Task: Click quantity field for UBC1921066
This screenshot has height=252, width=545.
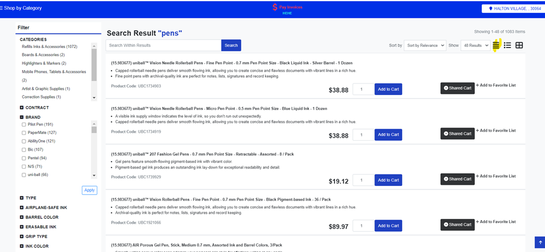Action: tap(364, 225)
